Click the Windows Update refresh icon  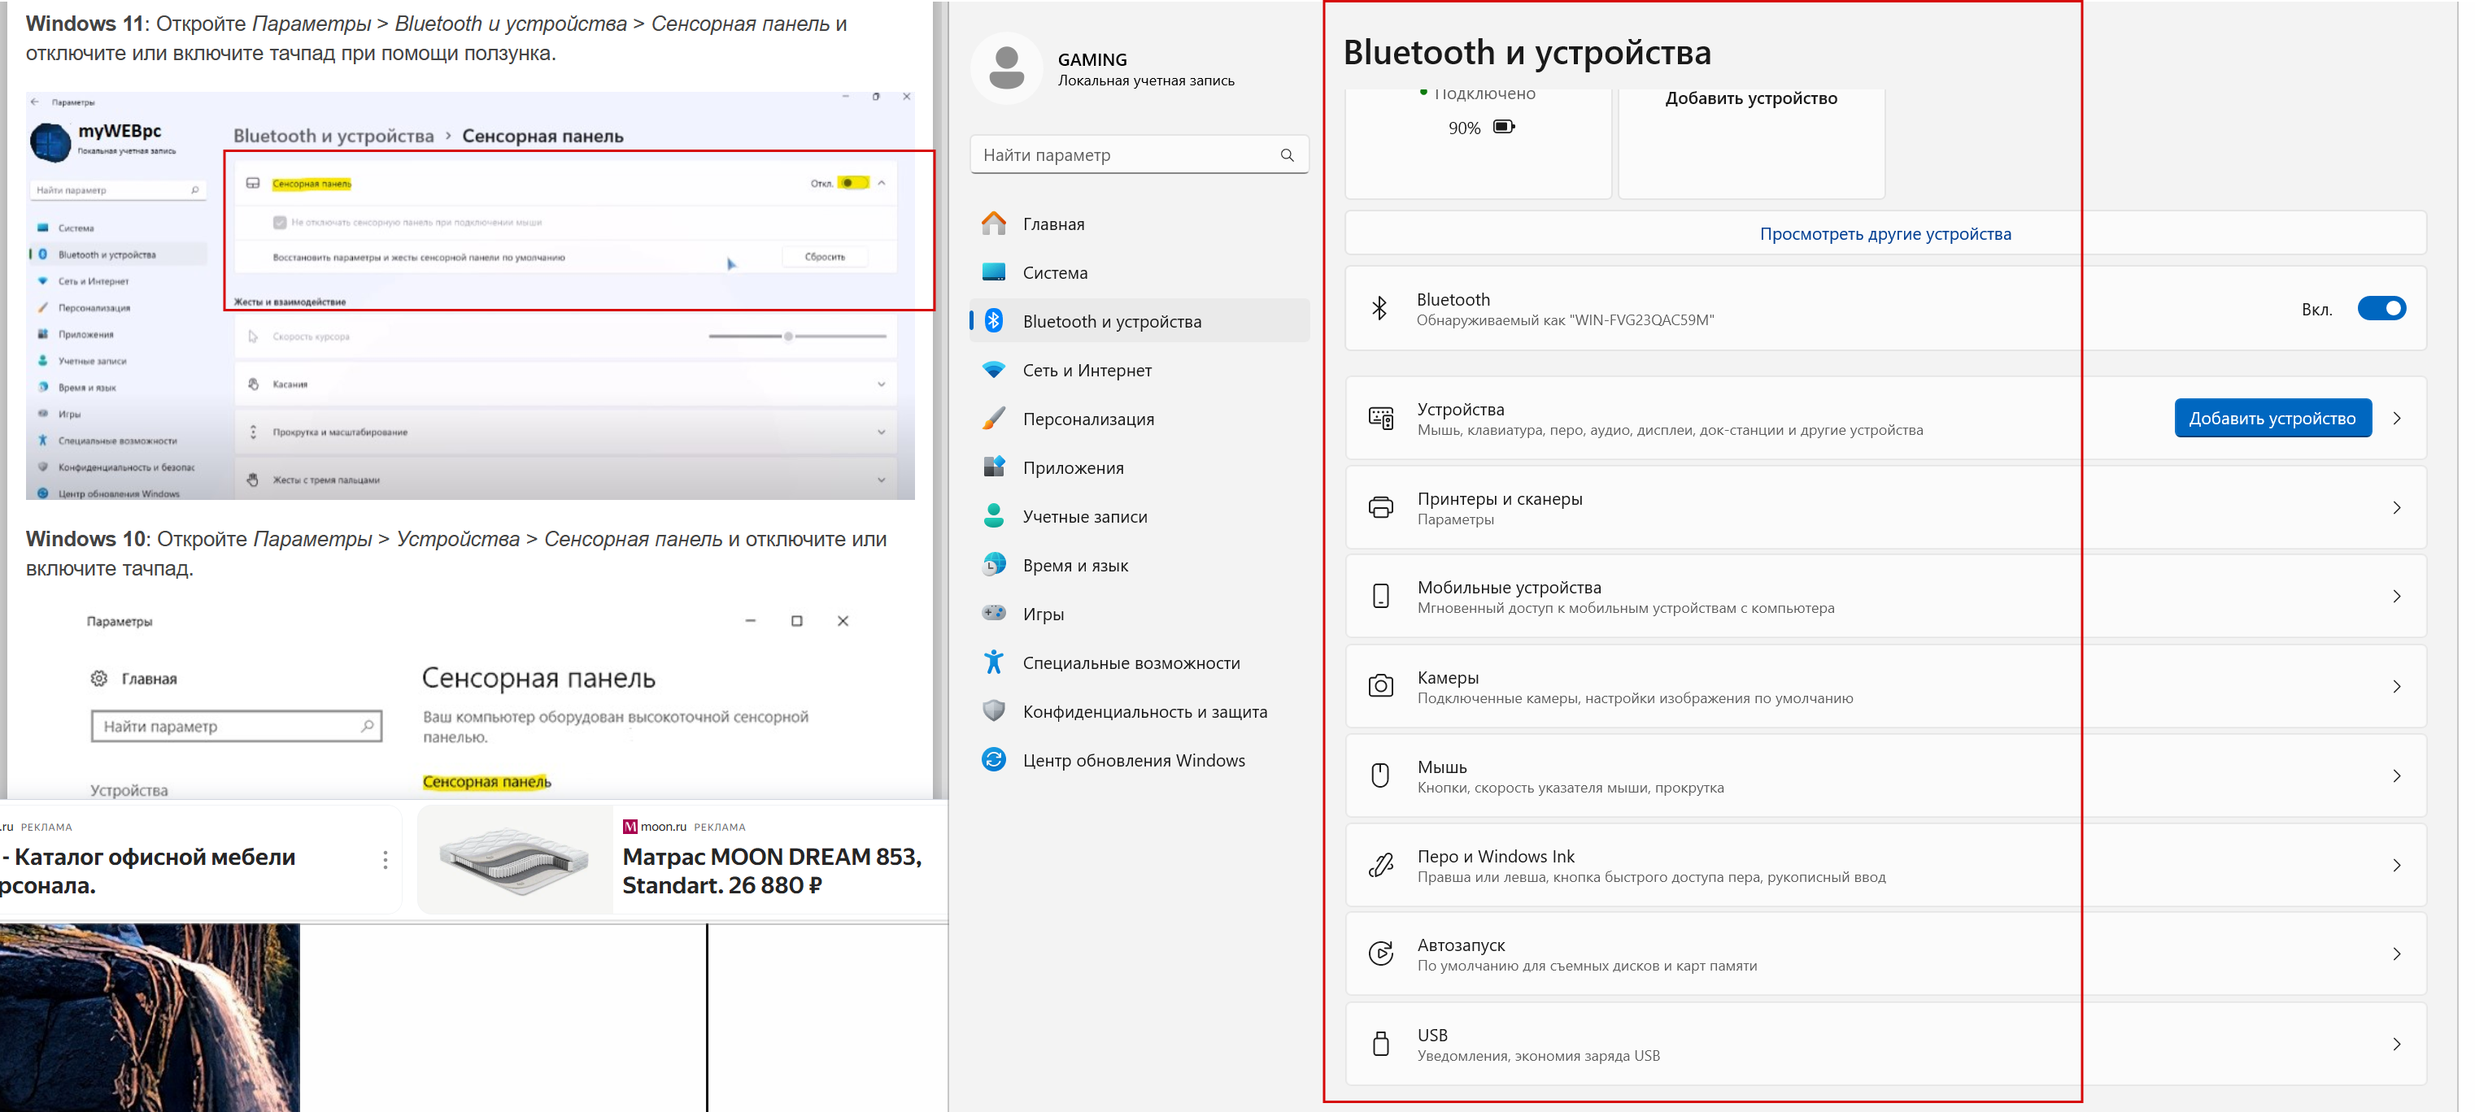point(993,759)
